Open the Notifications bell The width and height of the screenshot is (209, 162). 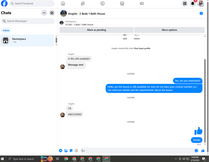pos(193,3)
